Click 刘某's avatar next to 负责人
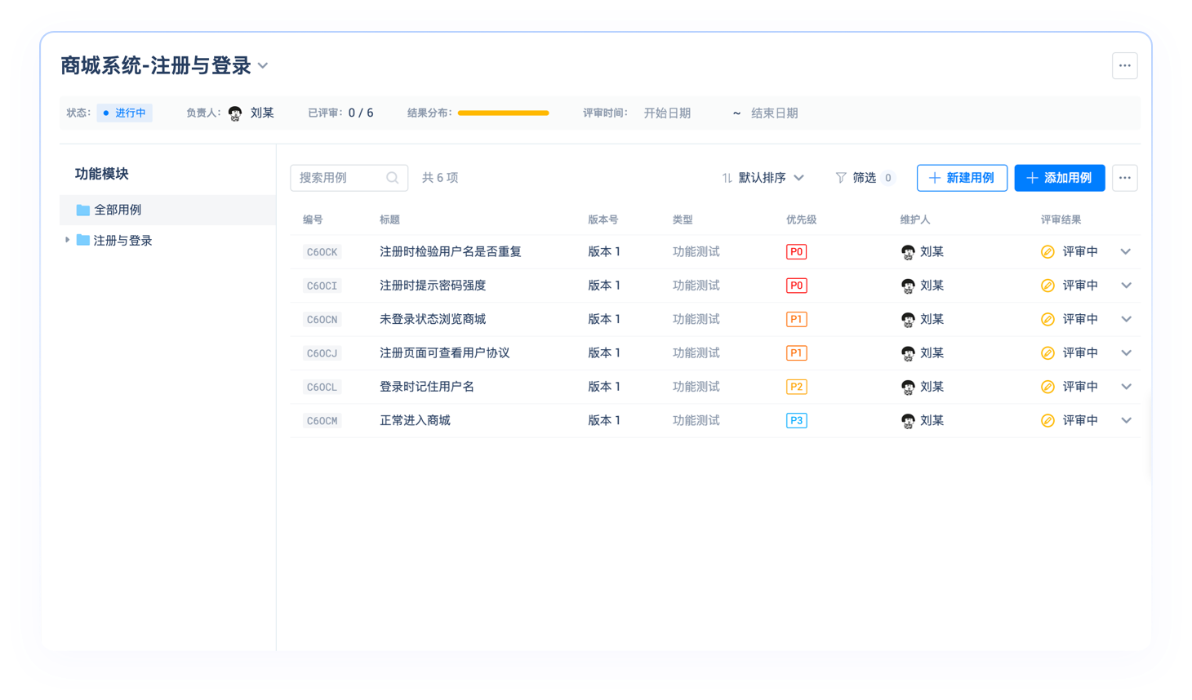 [235, 113]
